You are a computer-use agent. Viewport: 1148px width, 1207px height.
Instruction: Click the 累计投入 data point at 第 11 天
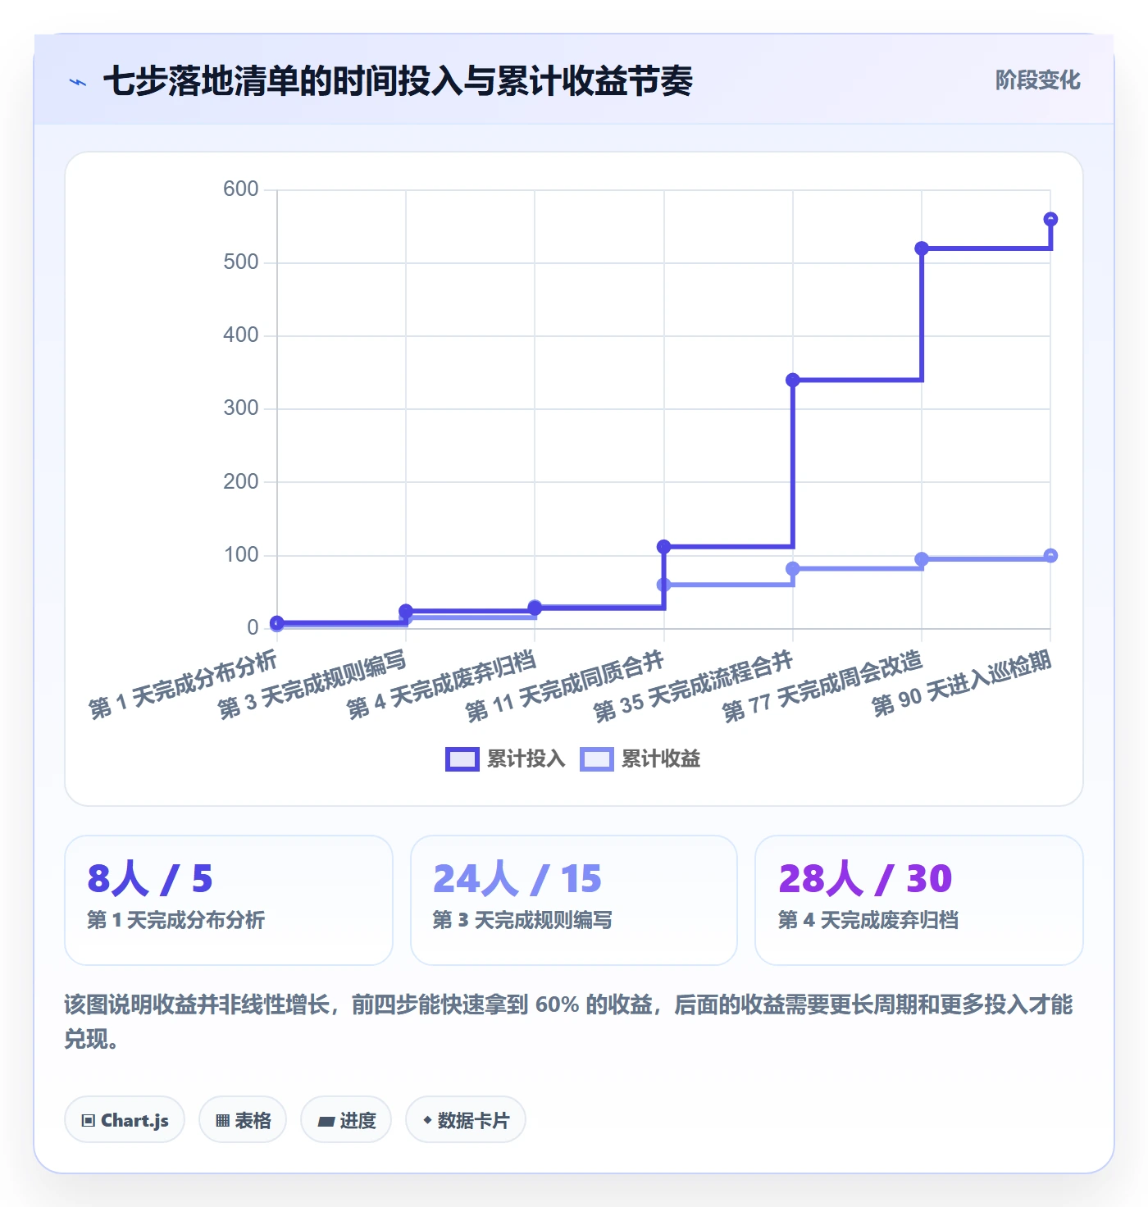[664, 546]
